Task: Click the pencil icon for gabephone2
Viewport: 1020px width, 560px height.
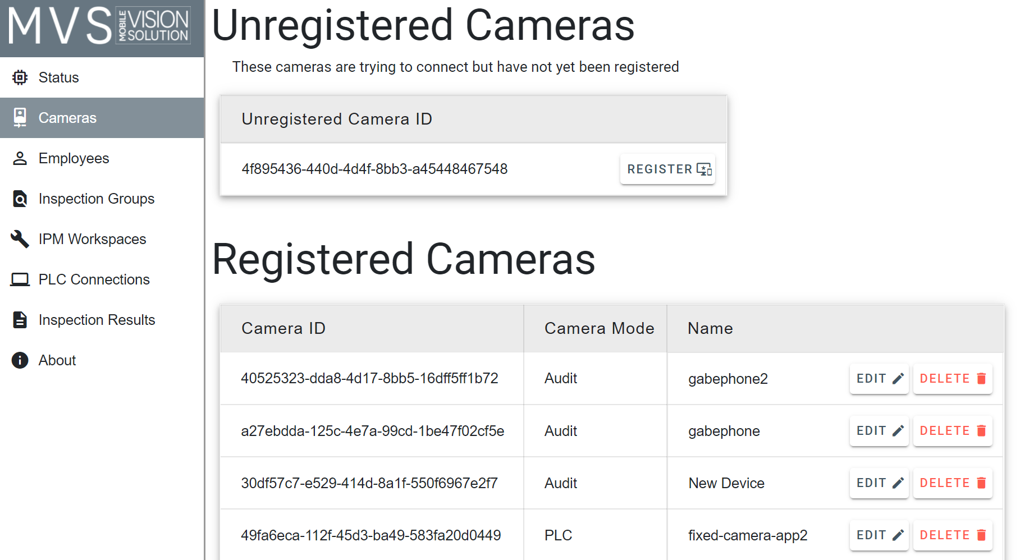Action: [x=898, y=379]
